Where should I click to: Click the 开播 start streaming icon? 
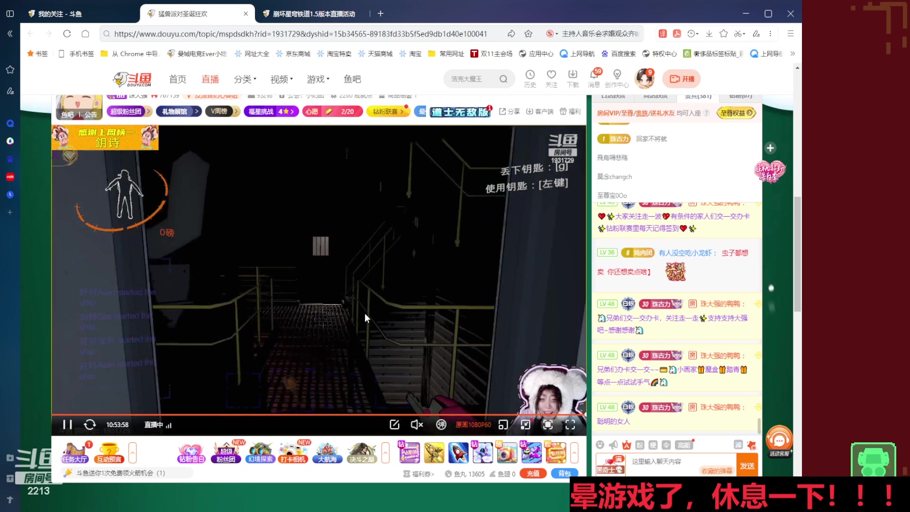[681, 78]
